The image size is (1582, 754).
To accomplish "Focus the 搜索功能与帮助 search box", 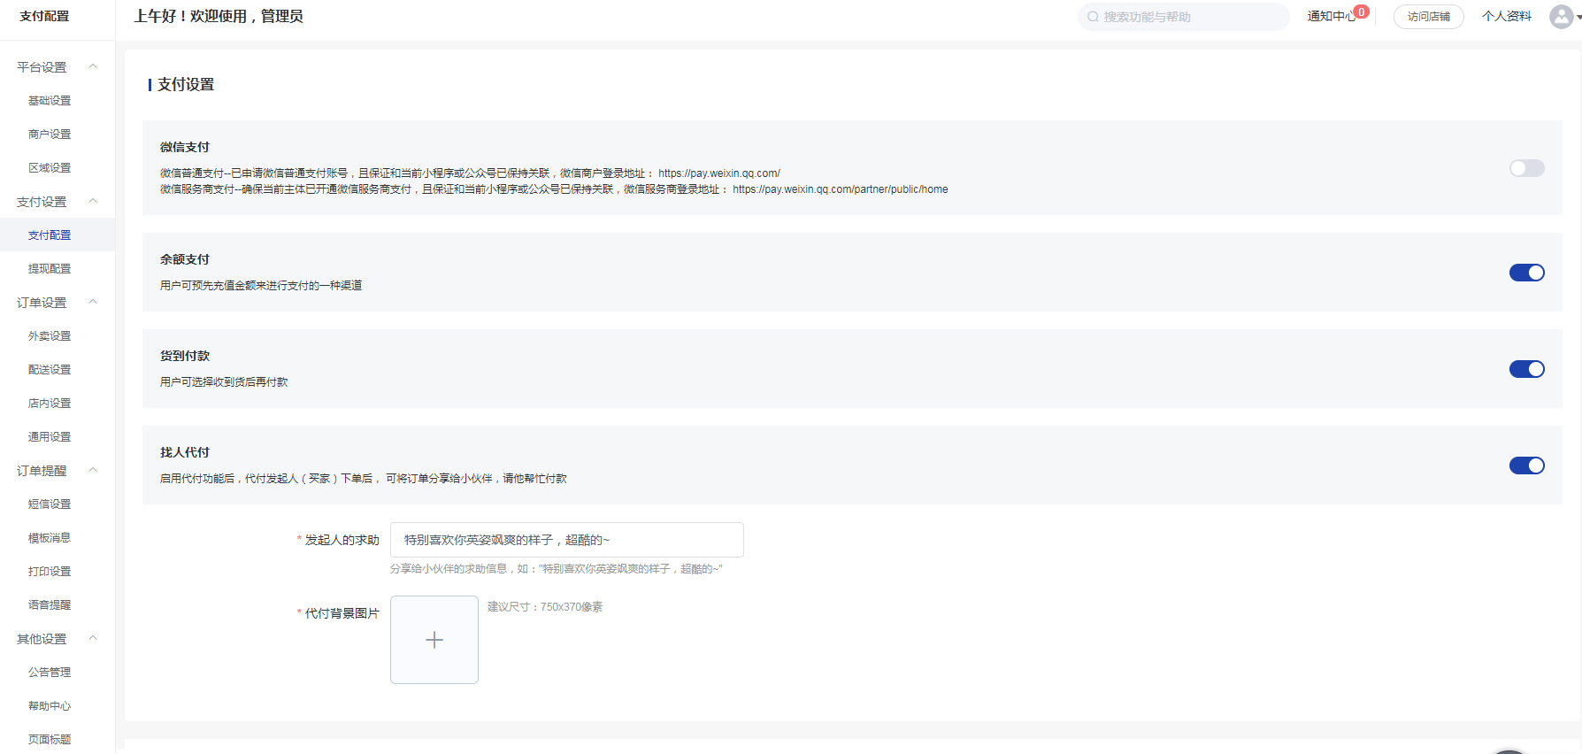I will pyautogui.click(x=1184, y=17).
